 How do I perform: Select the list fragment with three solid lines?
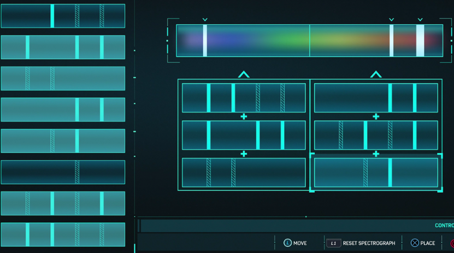(x=63, y=47)
